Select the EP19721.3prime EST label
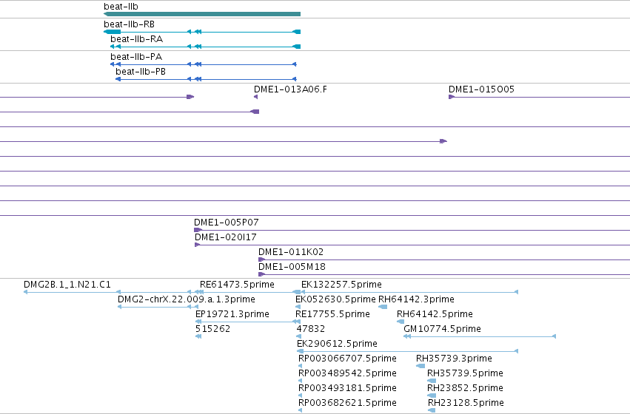This screenshot has height=414, width=630. tap(232, 314)
